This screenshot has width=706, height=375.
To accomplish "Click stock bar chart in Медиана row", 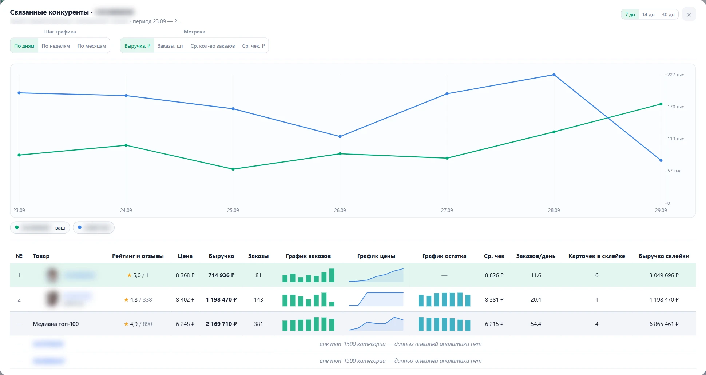I will point(444,324).
